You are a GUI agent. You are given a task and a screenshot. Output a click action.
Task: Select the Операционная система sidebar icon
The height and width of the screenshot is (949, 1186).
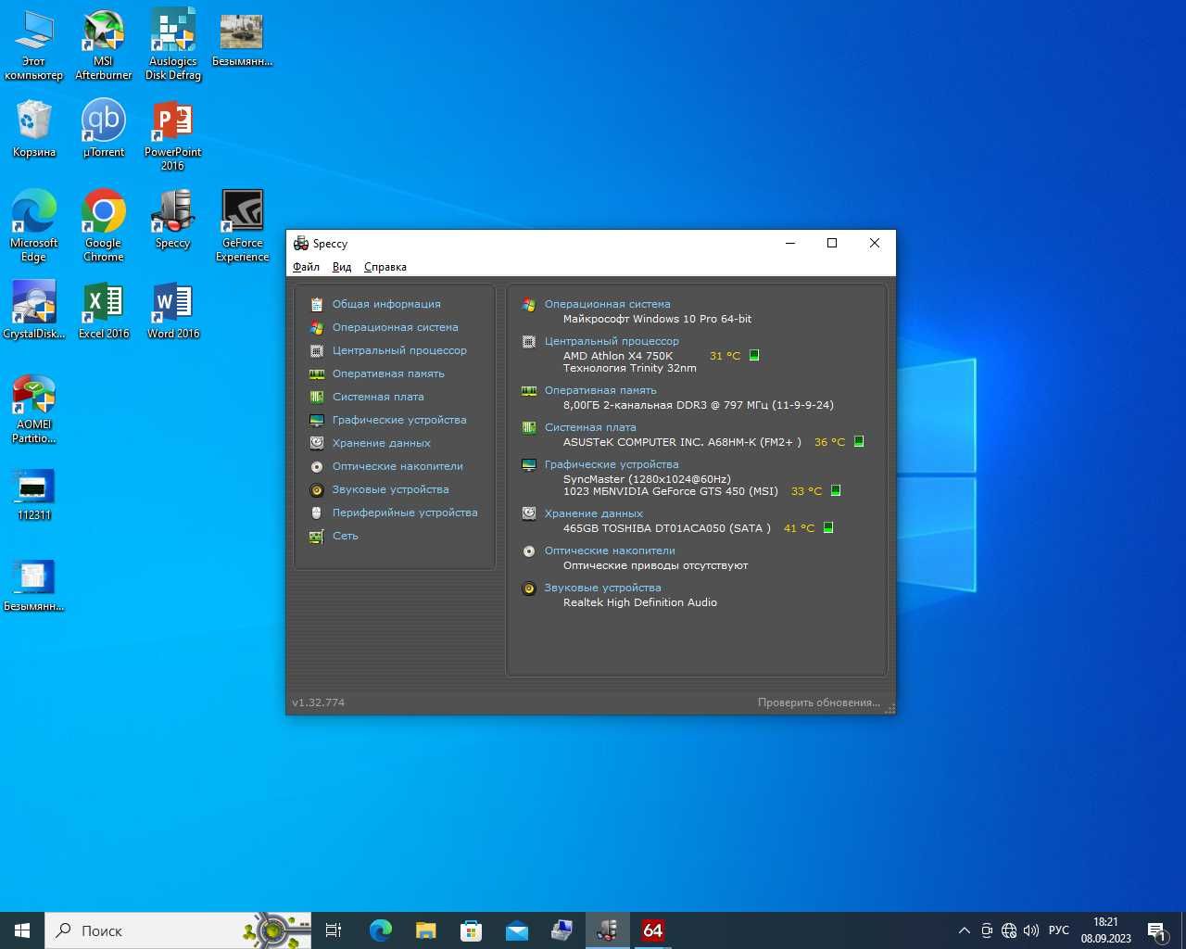[x=317, y=327]
